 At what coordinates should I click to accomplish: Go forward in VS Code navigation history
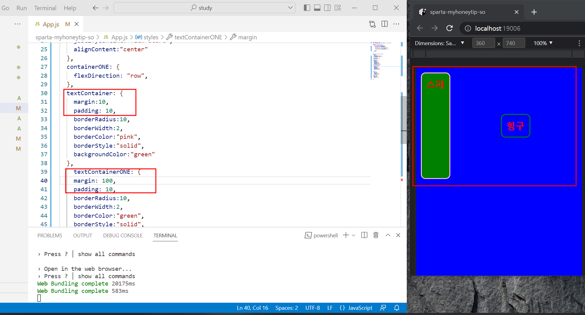[x=106, y=8]
